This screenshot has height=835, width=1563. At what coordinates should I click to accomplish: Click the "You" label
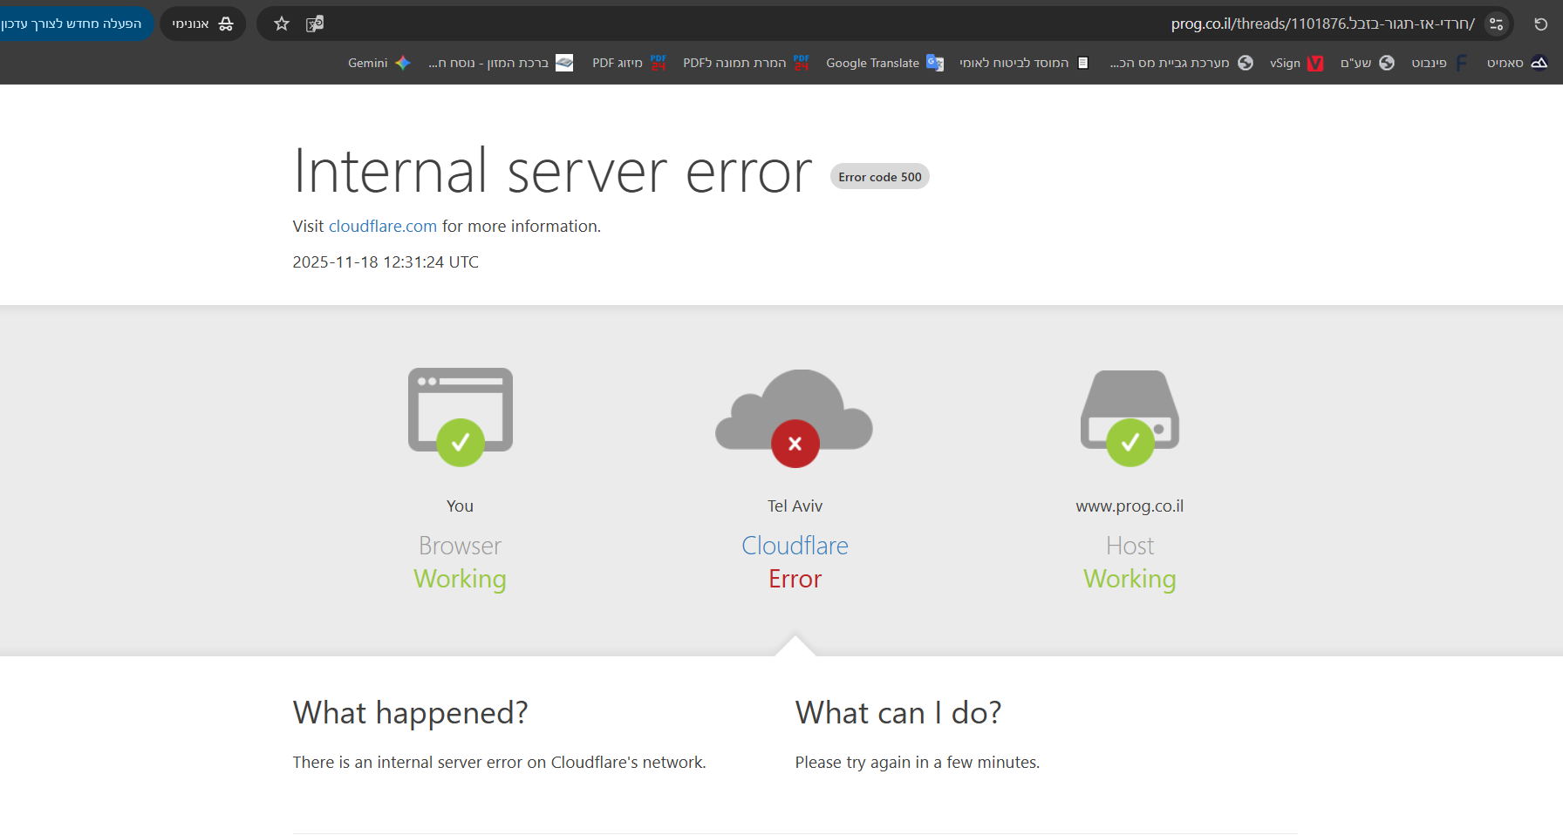coord(461,506)
